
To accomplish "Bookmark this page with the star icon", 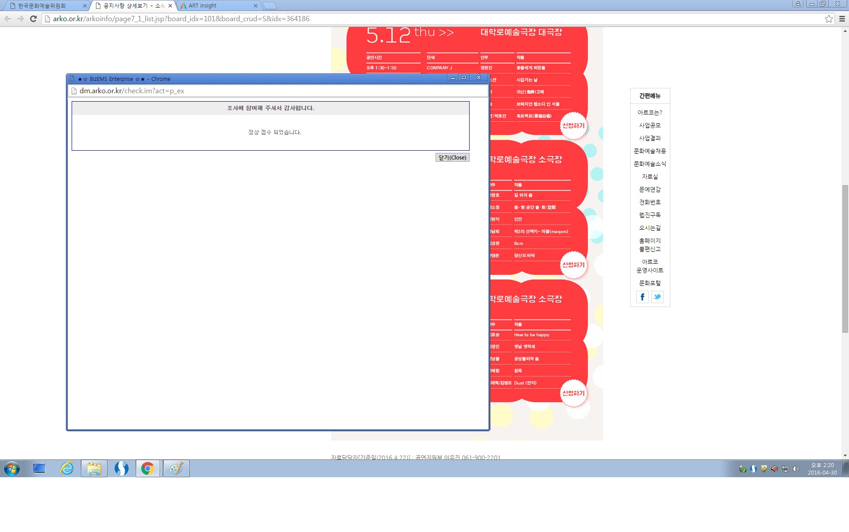I will [829, 19].
